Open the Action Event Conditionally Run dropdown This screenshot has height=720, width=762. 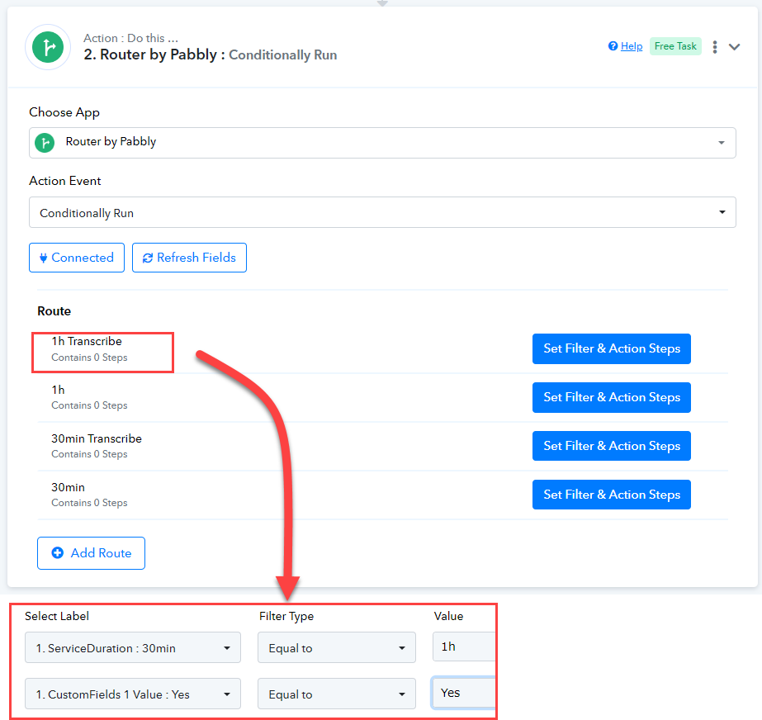point(382,212)
